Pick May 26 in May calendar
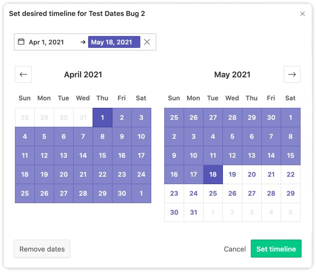 232,193
